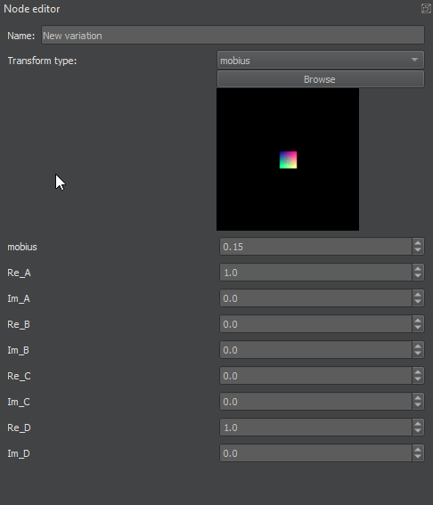Screen dimensions: 433x505
Task: Click the Node editor panel title
Action: point(31,9)
